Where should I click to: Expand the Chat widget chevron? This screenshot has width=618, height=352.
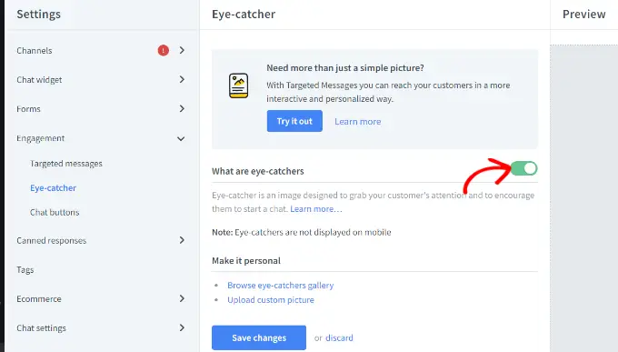click(182, 79)
